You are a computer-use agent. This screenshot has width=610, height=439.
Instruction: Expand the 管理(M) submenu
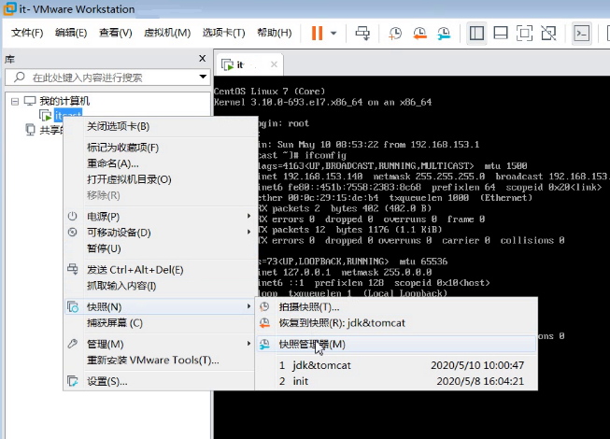click(160, 344)
